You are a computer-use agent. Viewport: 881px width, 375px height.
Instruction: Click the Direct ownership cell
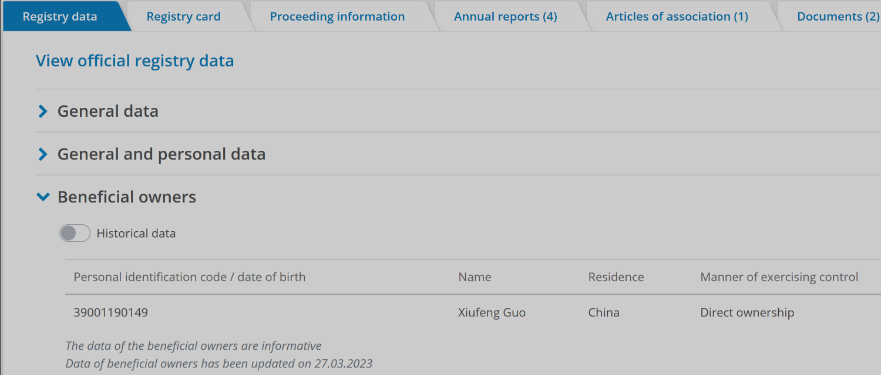click(x=747, y=313)
